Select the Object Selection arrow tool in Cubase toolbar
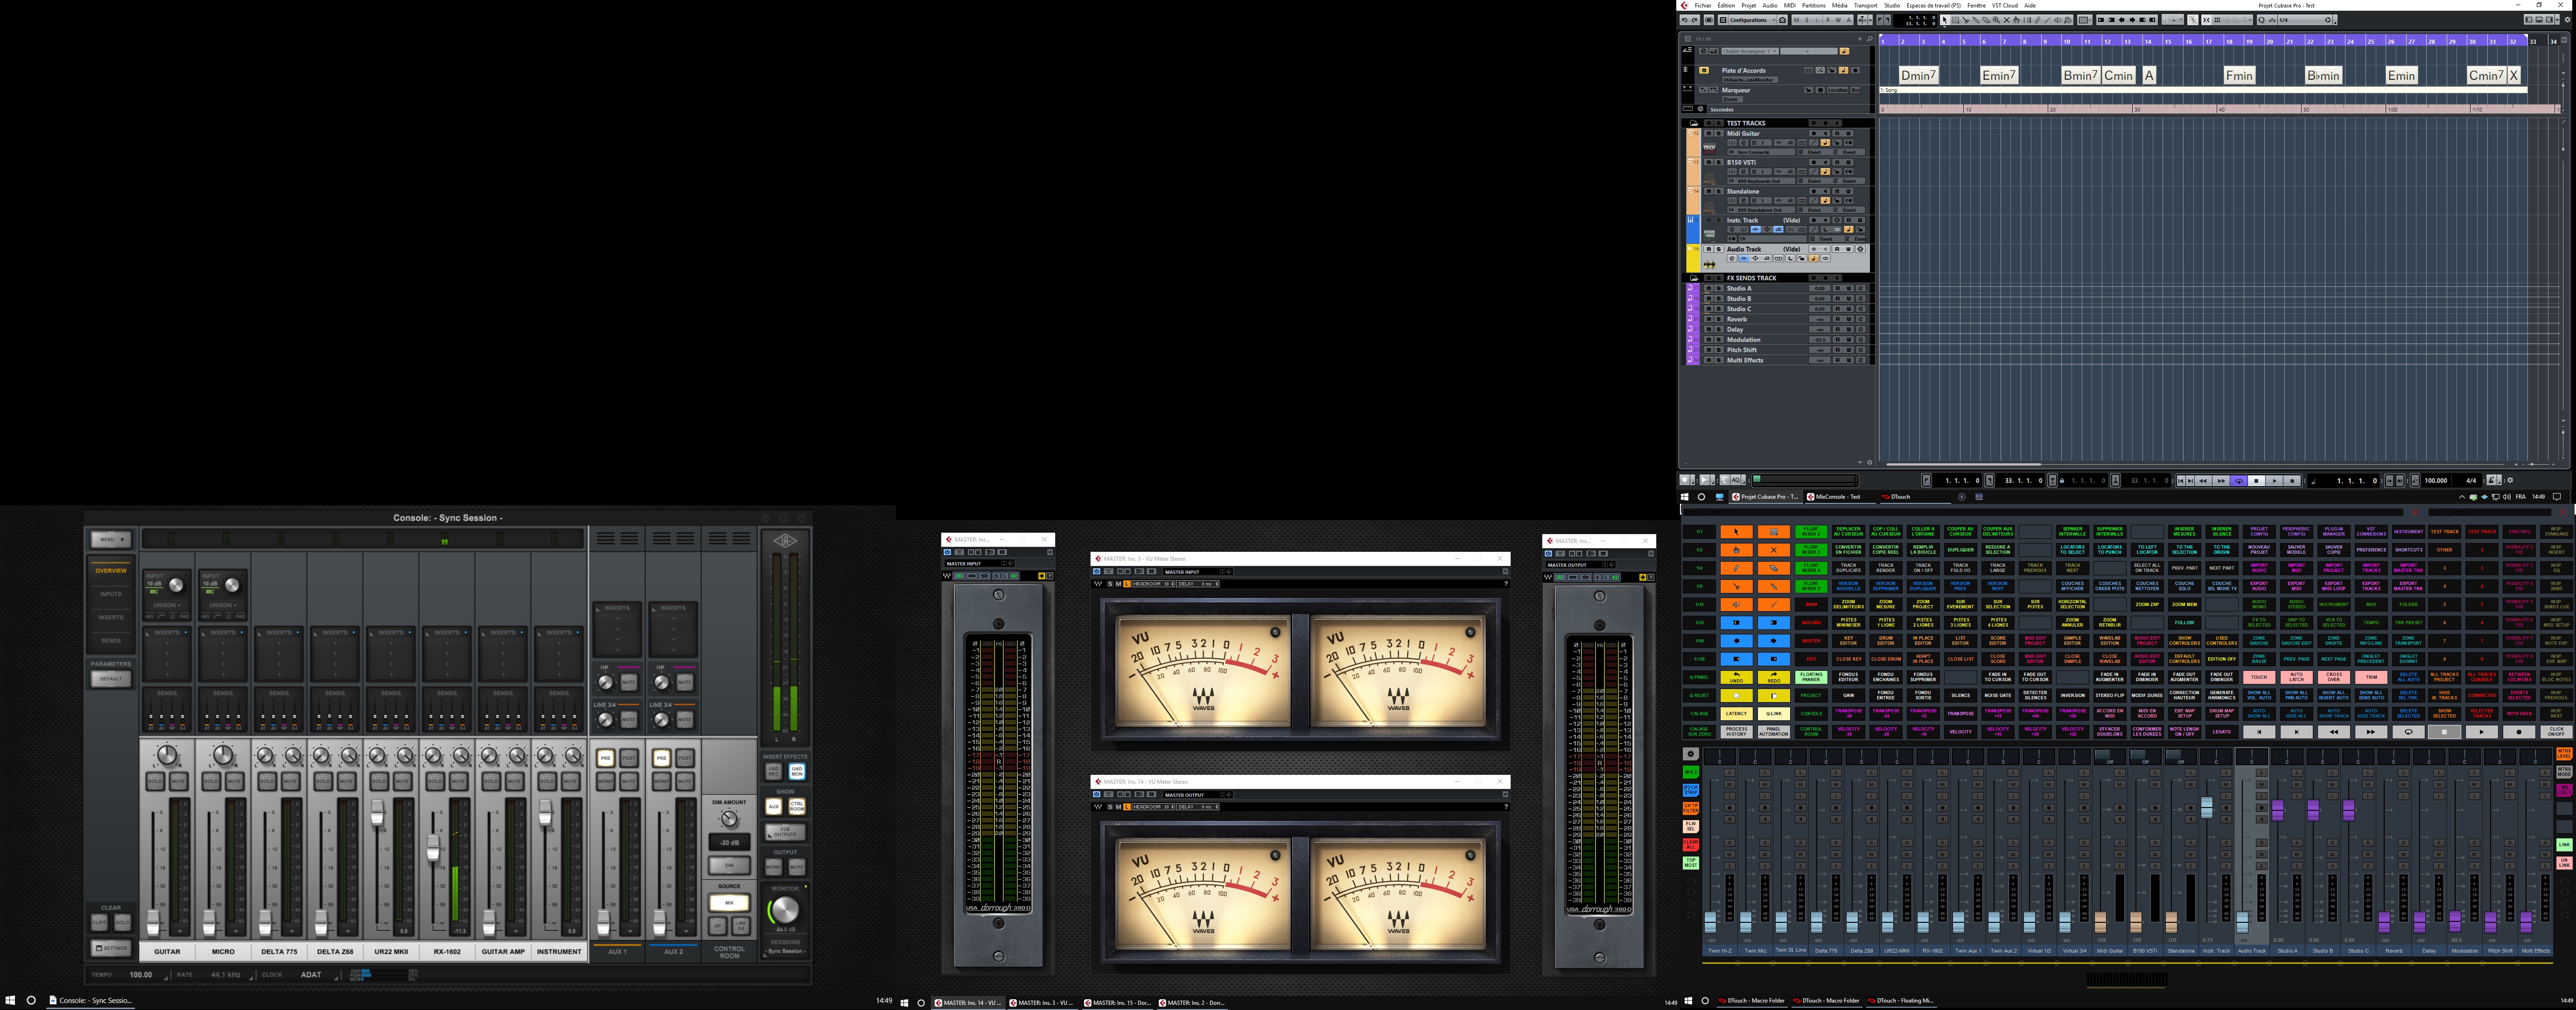This screenshot has height=1010, width=2576. (1945, 20)
